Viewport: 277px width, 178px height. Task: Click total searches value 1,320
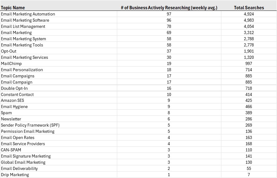pos(249,57)
